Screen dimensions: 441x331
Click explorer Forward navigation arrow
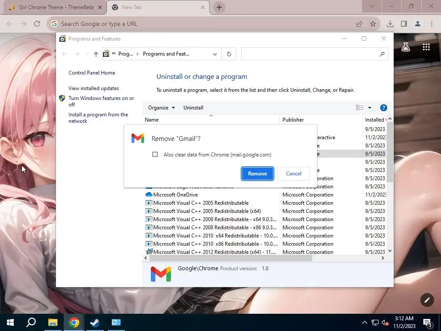tap(77, 54)
